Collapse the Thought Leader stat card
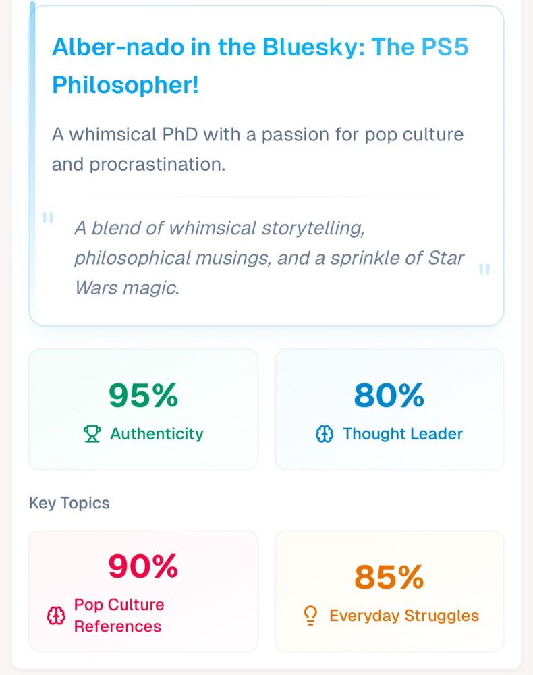The image size is (533, 675). point(389,408)
